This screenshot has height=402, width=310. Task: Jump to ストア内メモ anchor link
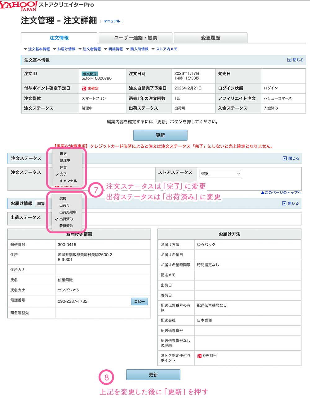tap(166, 49)
